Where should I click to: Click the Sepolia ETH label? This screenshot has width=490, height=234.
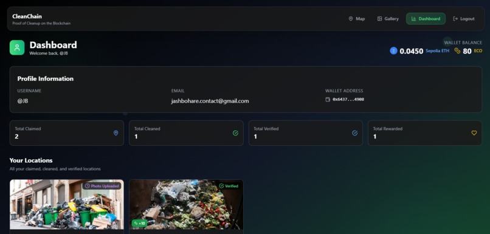[438, 50]
